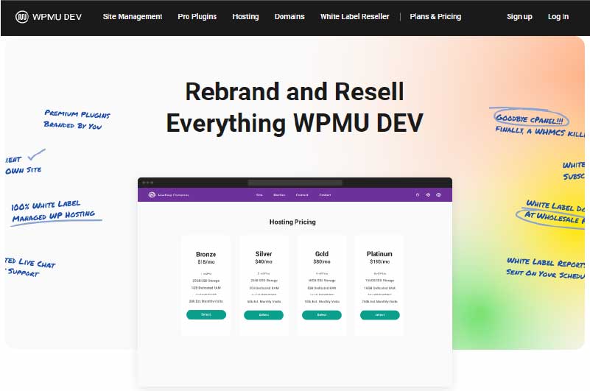The height and width of the screenshot is (391, 590).
Task: Click the Log in link
Action: point(558,16)
